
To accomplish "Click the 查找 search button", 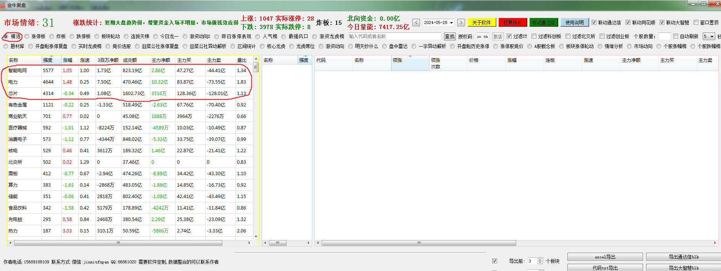I will [x=450, y=36].
